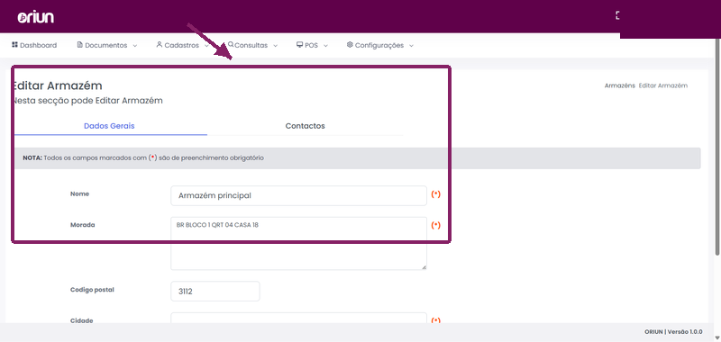Click the 'Codigo postal' field label
721x342 pixels.
click(92, 290)
